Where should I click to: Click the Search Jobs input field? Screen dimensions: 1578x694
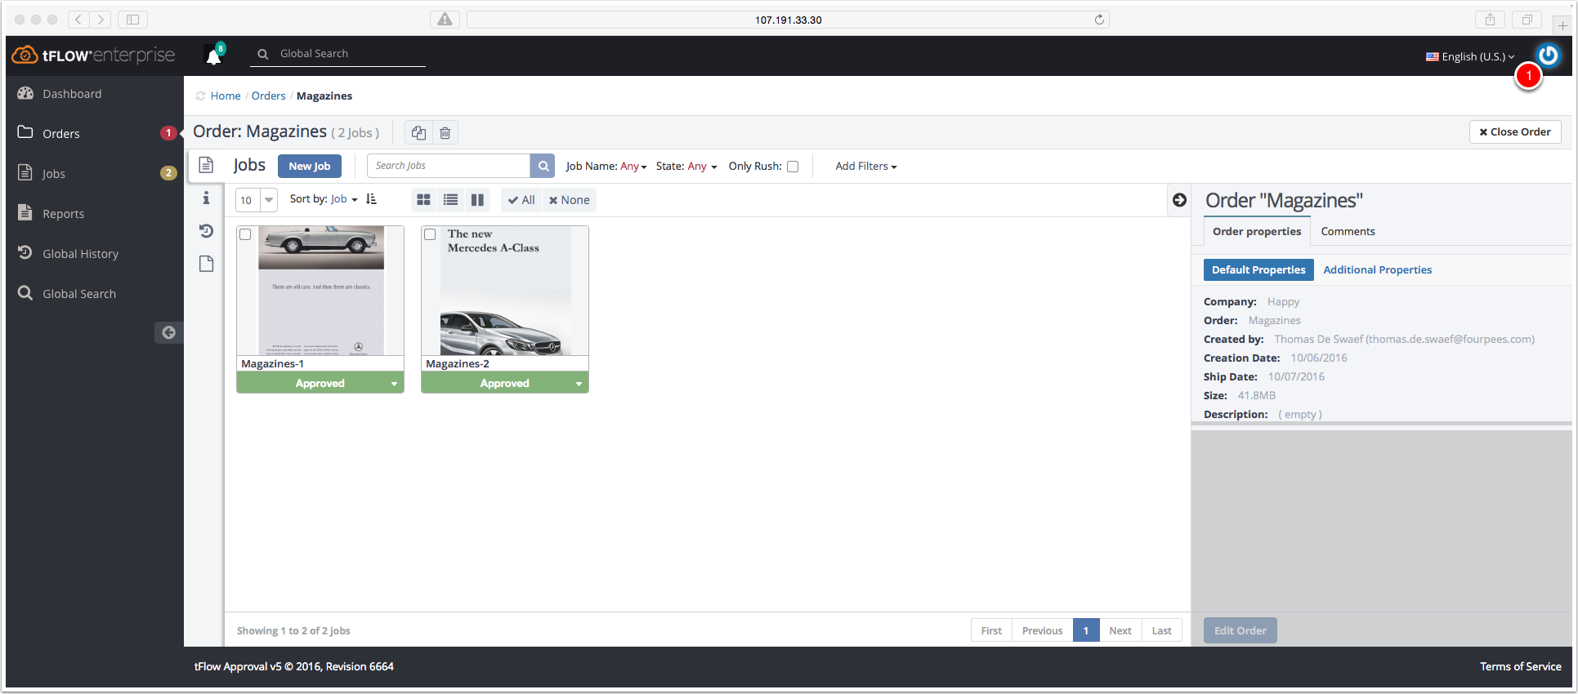tap(449, 166)
